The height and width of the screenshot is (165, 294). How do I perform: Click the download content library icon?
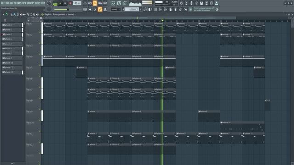pyautogui.click(x=216, y=3)
